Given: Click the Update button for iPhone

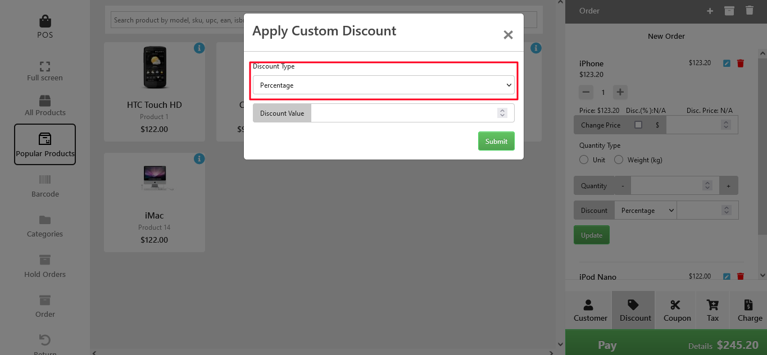Looking at the screenshot, I should [591, 235].
